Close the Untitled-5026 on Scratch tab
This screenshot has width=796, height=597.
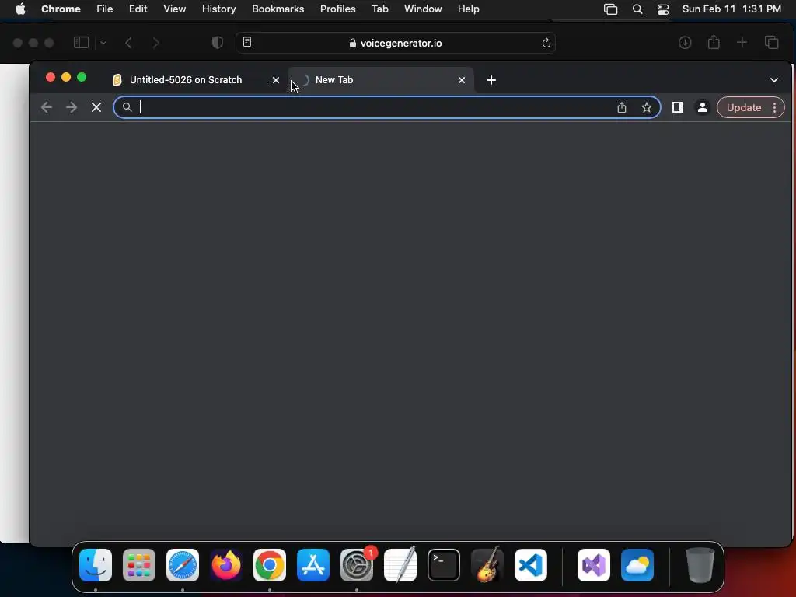[x=276, y=80]
